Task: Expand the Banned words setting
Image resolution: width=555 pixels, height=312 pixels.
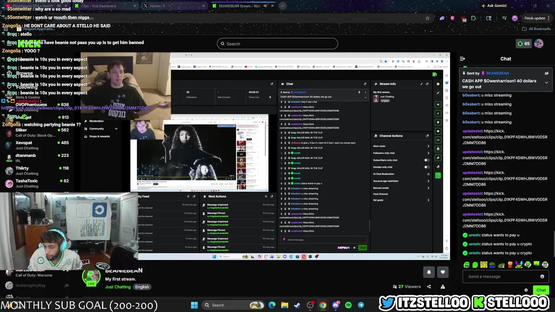Action: (x=428, y=188)
